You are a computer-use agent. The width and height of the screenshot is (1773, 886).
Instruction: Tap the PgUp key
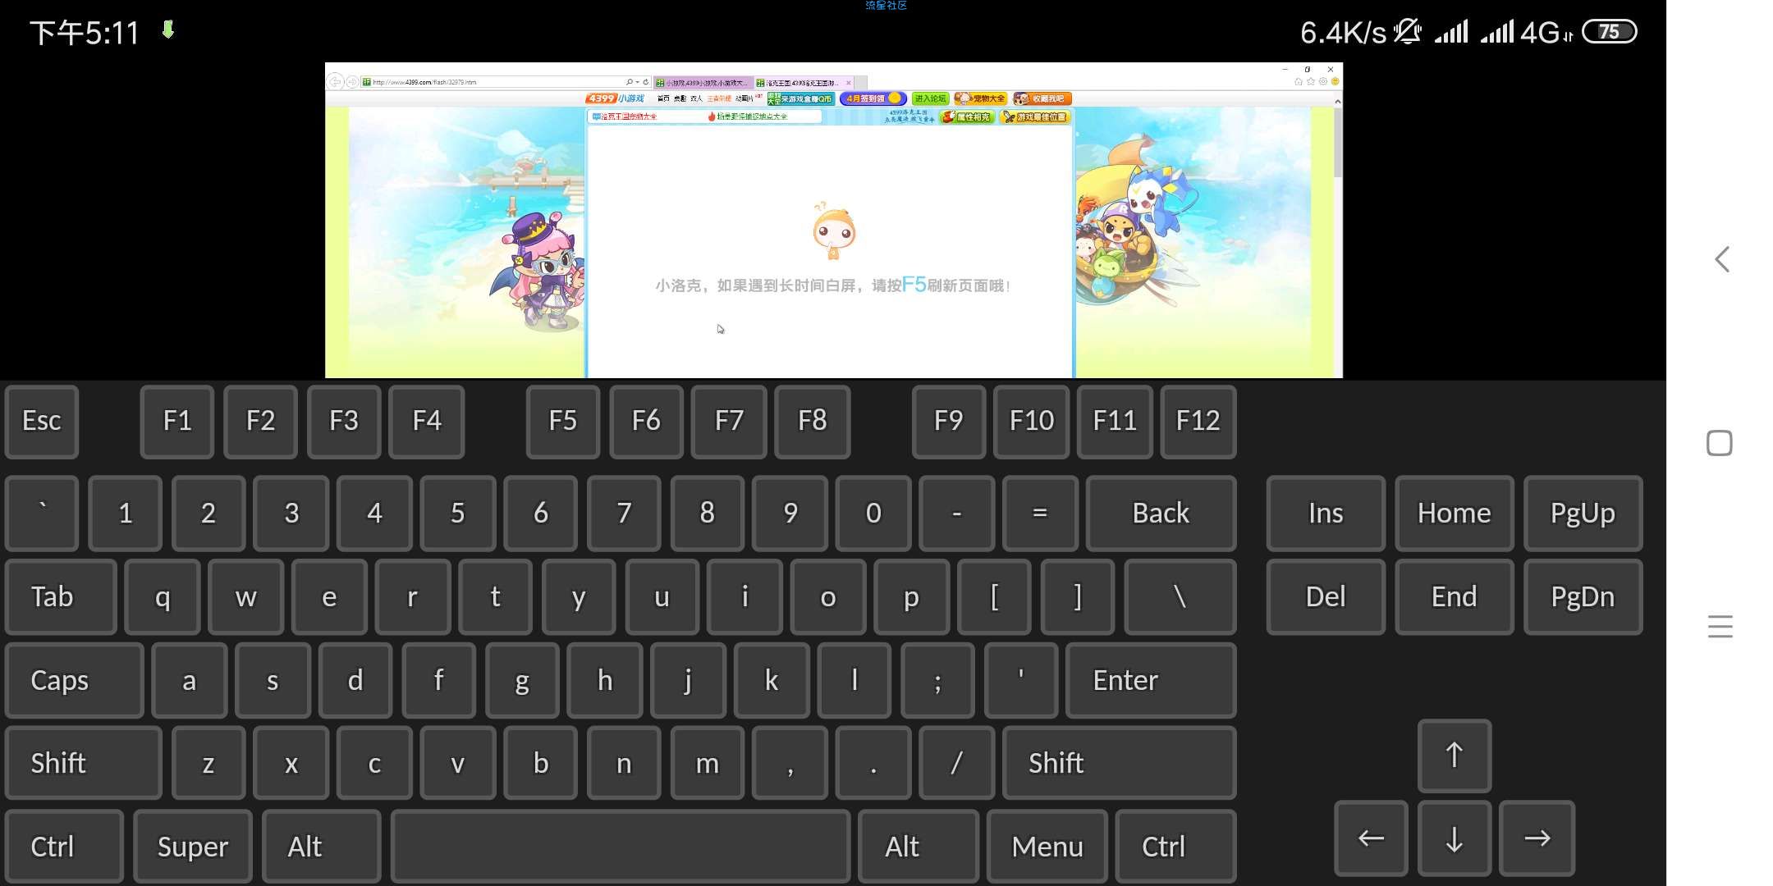[1583, 514]
